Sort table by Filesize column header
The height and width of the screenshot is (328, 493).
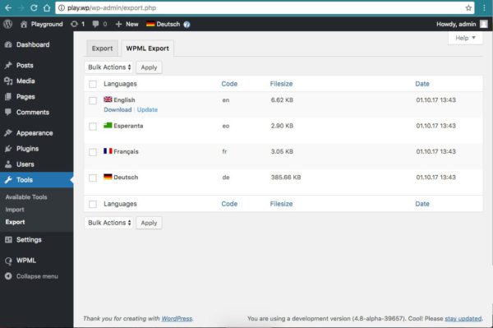(x=281, y=84)
